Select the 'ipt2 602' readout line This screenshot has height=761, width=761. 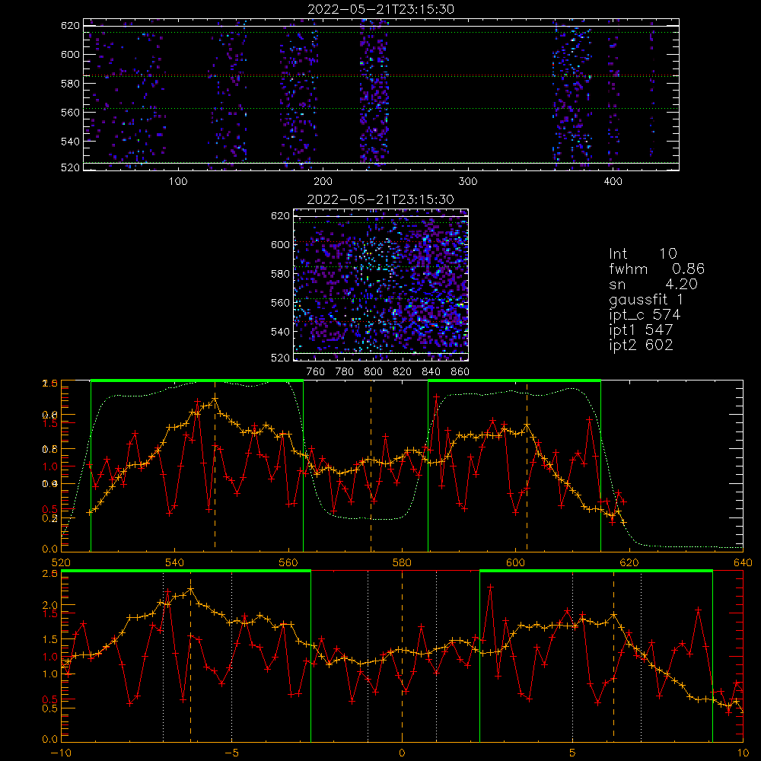[641, 345]
